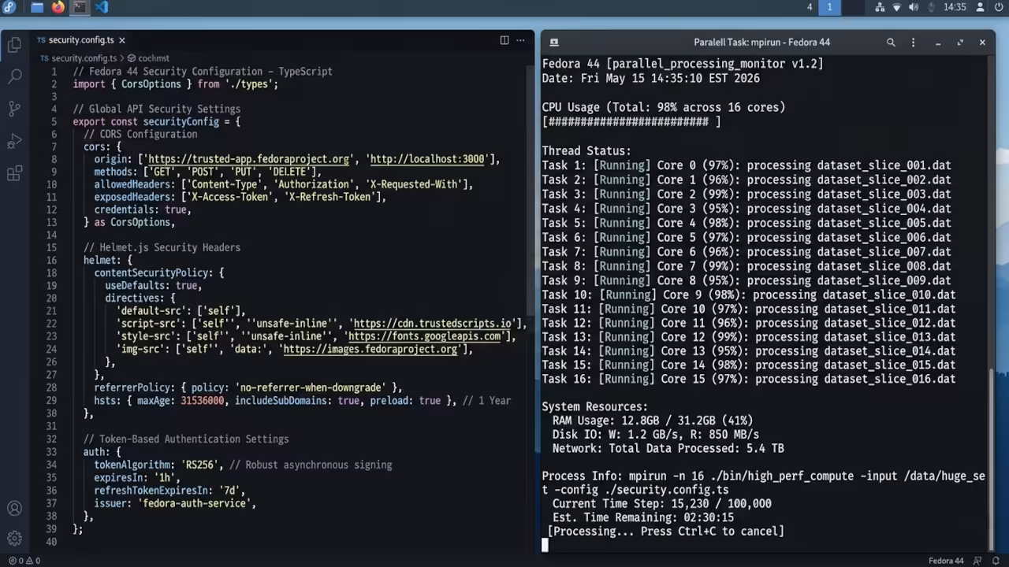The image size is (1009, 567).
Task: Launch Firefox from the top panel
Action: pos(58,7)
